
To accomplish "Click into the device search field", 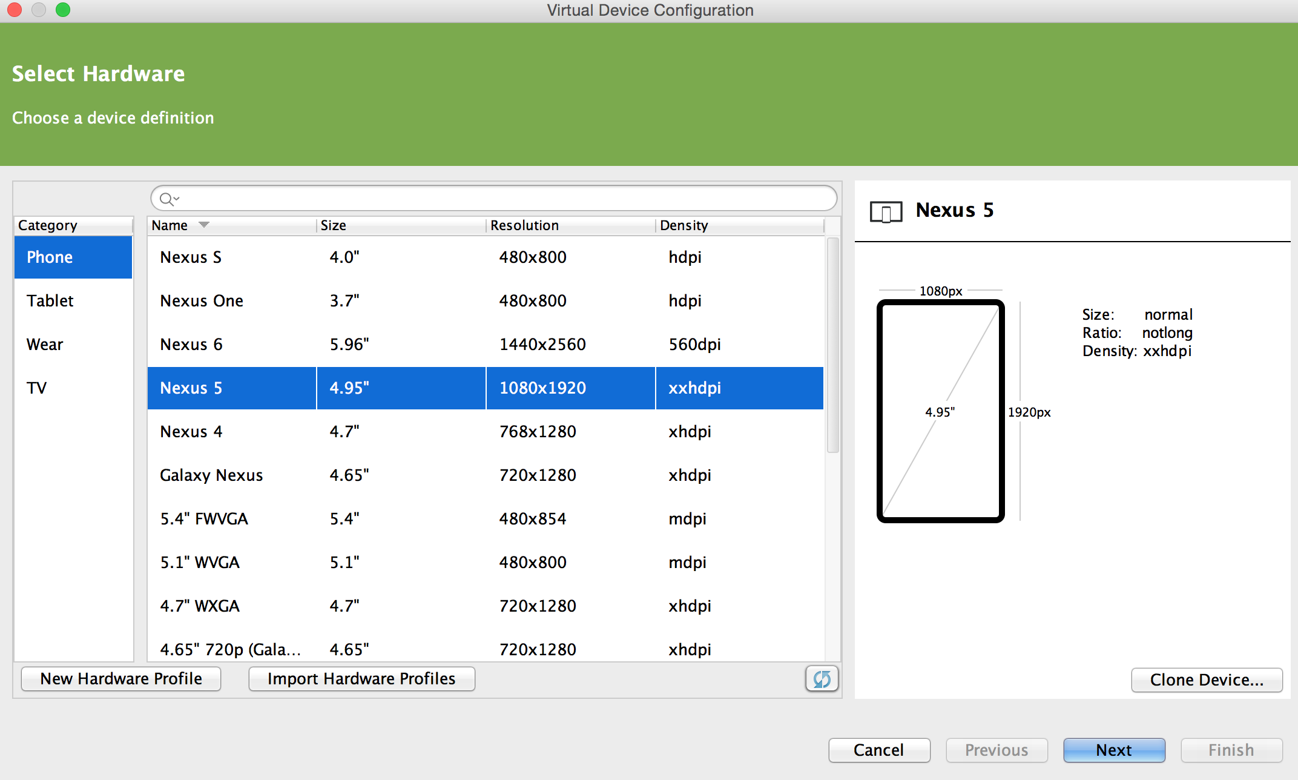I will 493,198.
